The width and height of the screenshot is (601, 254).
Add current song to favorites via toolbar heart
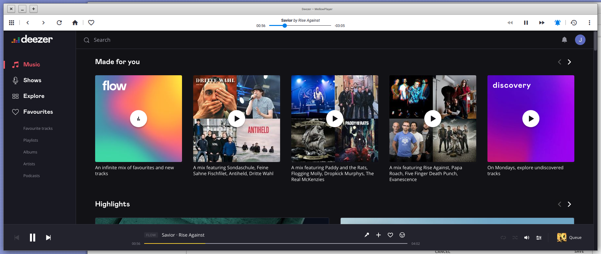pos(91,23)
